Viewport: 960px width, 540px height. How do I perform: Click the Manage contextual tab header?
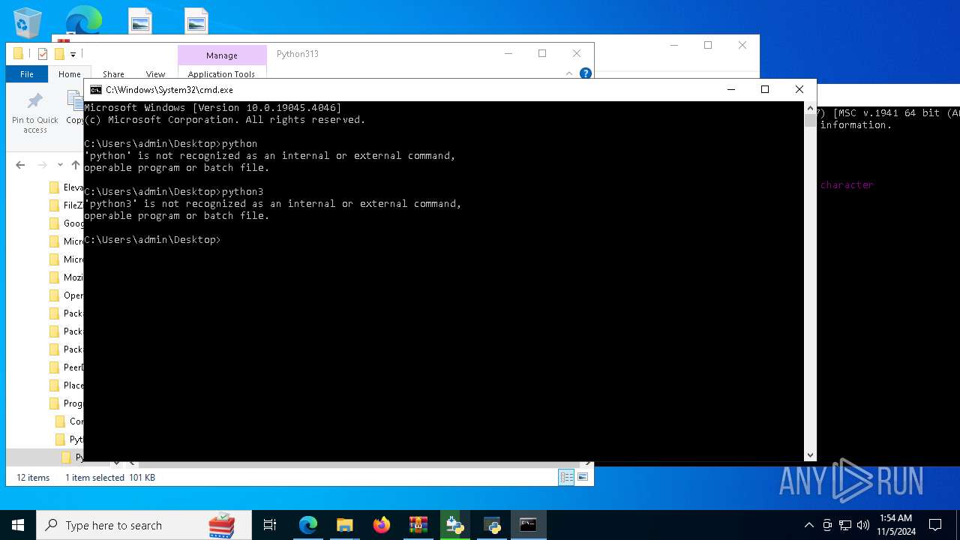click(222, 55)
